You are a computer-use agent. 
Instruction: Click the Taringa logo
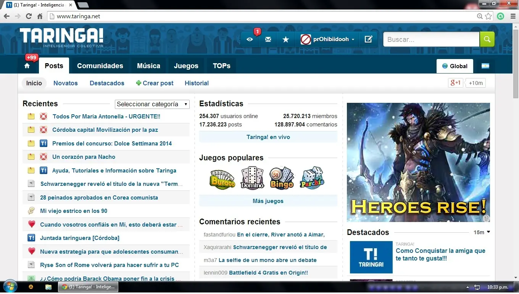(x=61, y=38)
